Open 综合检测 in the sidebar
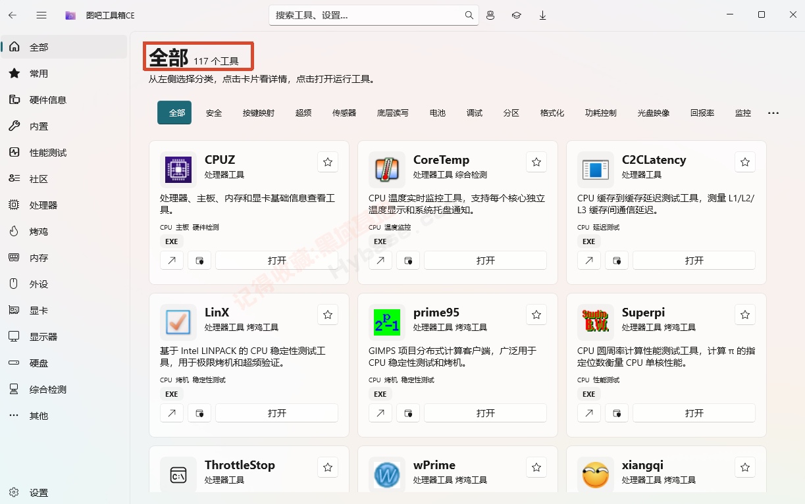Image resolution: width=805 pixels, height=504 pixels. [65, 390]
